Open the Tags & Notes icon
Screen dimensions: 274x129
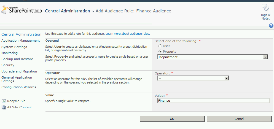[265, 8]
